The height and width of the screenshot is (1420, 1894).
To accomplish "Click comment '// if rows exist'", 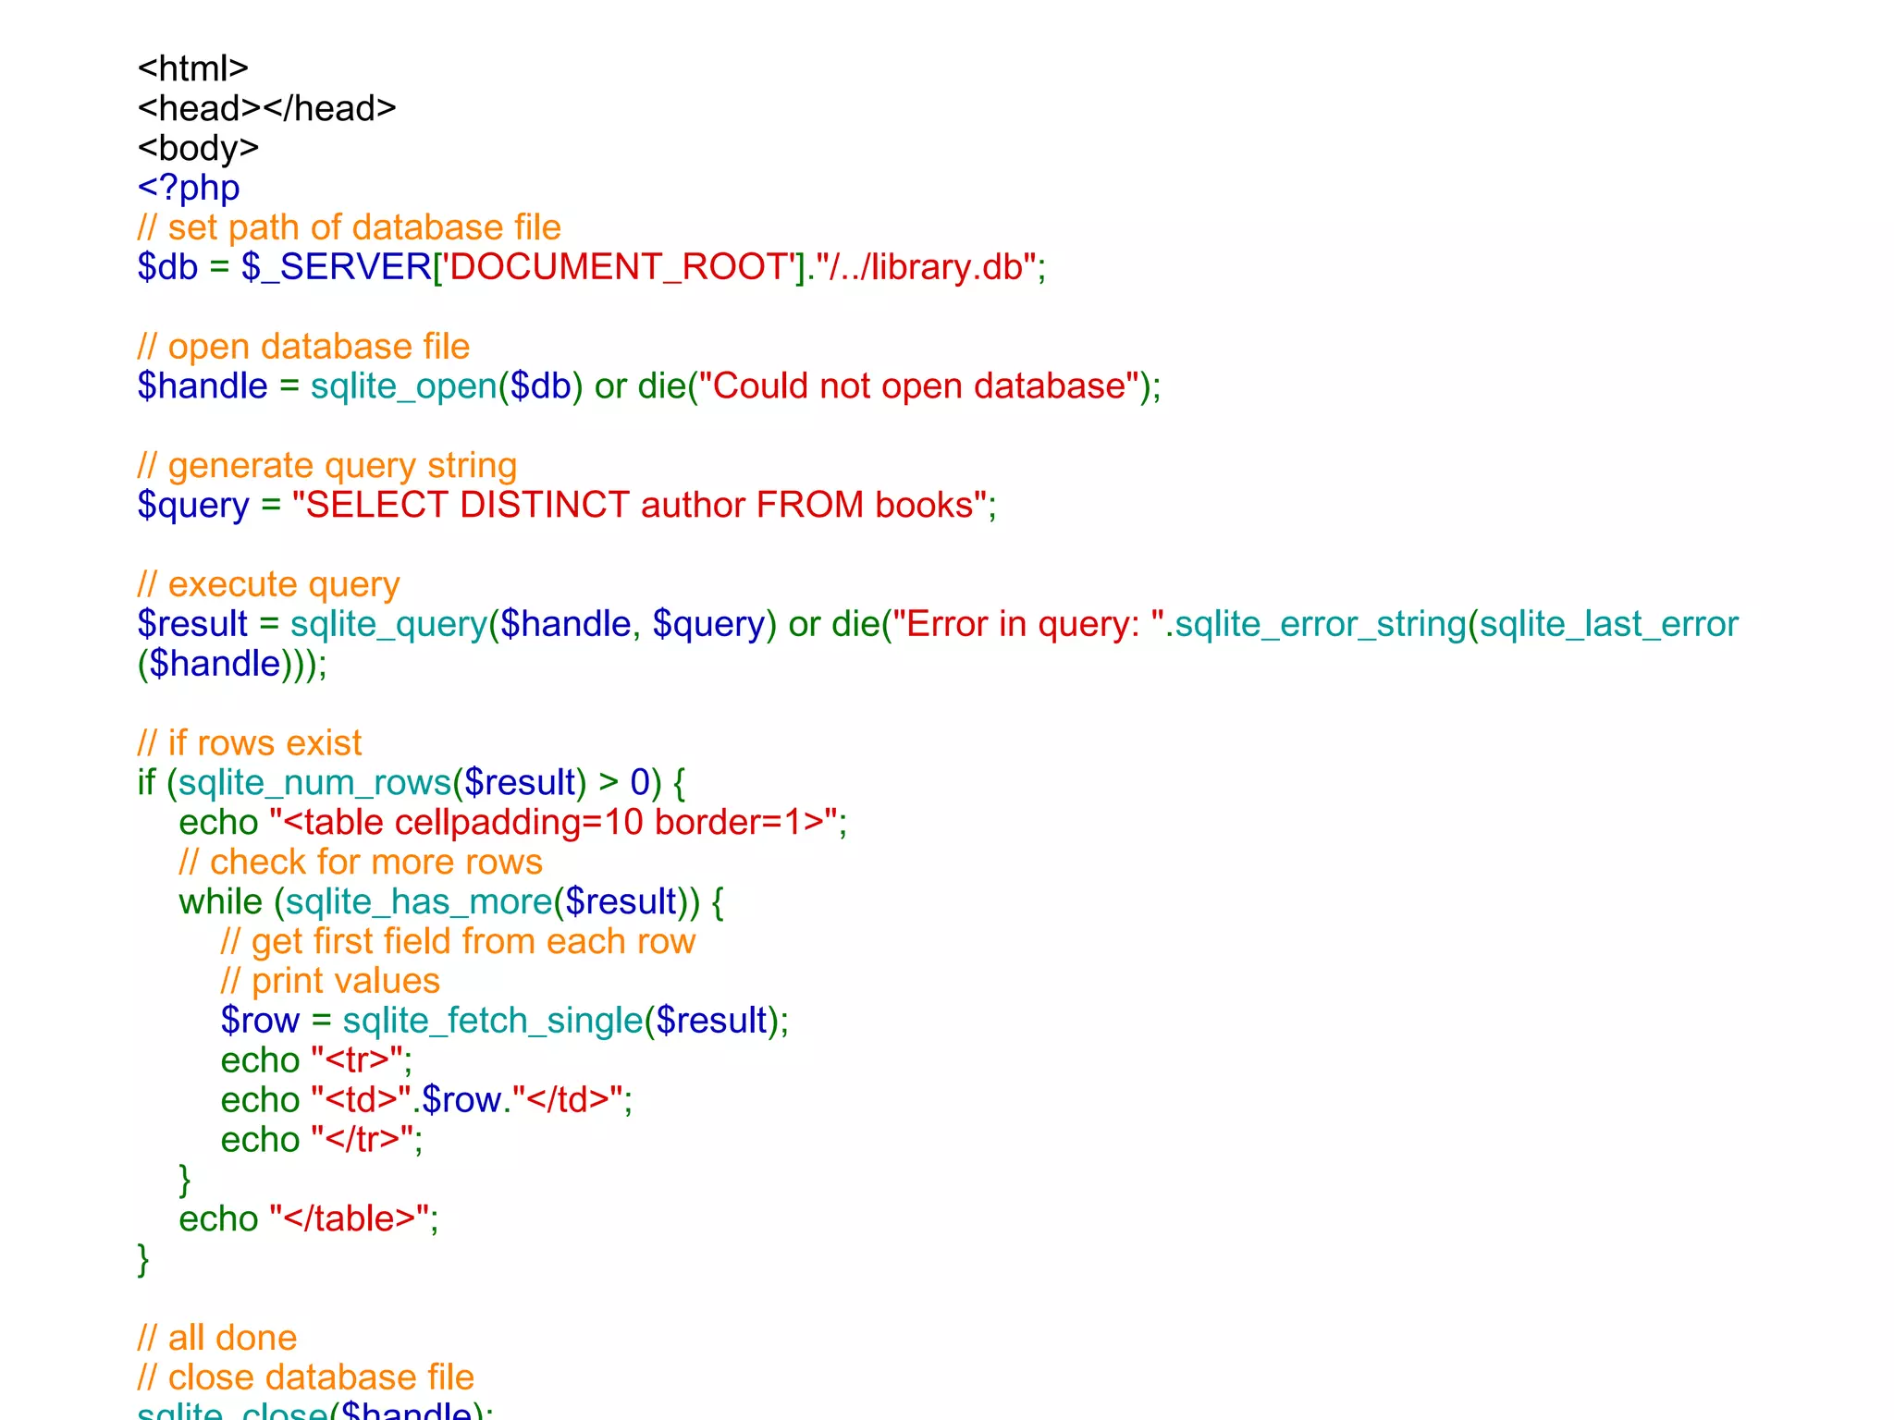I will point(250,743).
